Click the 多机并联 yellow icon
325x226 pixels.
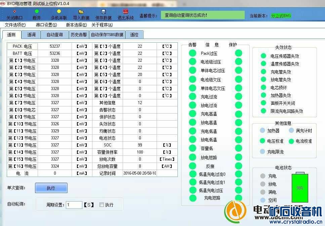[x=59, y=11]
